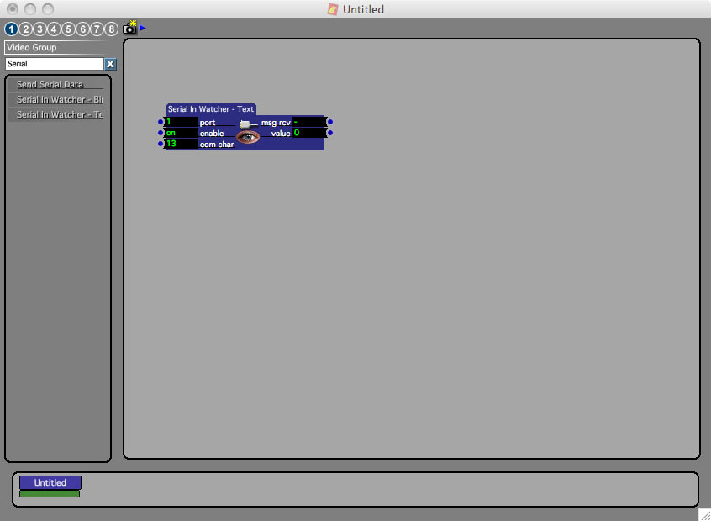Select the Untitled scene in the scene list
711x521 pixels.
click(50, 483)
